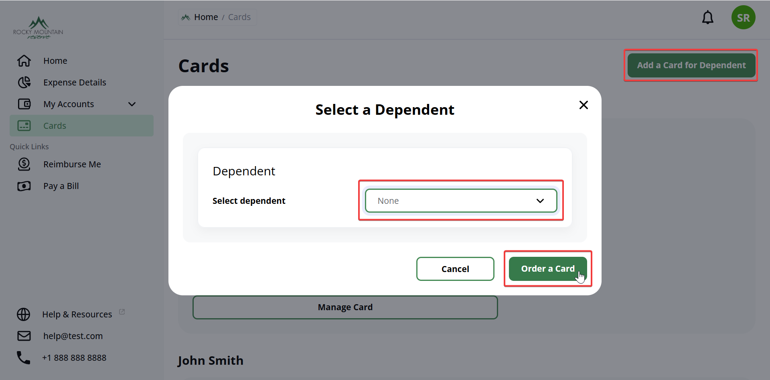Viewport: 770px width, 380px height.
Task: Open the SR user avatar menu
Action: point(743,17)
